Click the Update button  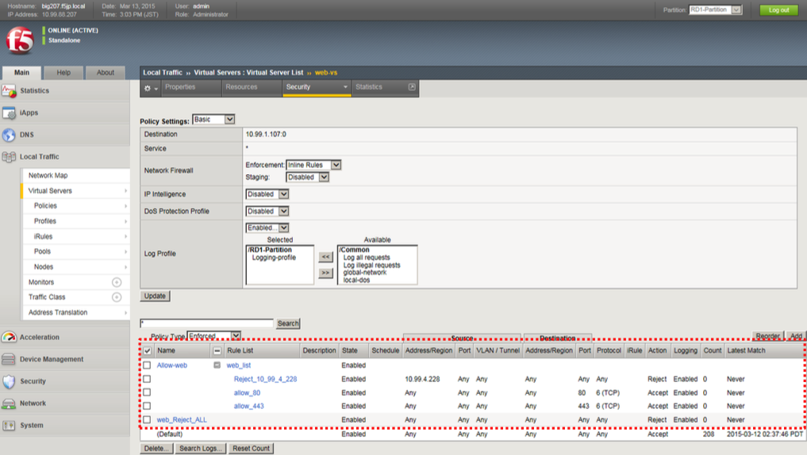[x=155, y=296]
